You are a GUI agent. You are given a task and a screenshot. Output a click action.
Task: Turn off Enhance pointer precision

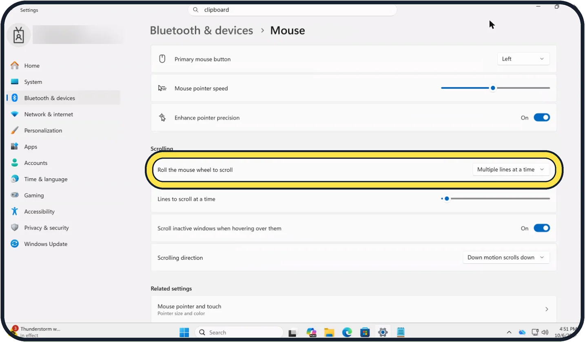click(x=542, y=118)
